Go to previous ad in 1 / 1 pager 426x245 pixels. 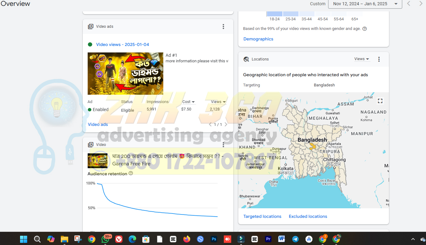coord(210,125)
